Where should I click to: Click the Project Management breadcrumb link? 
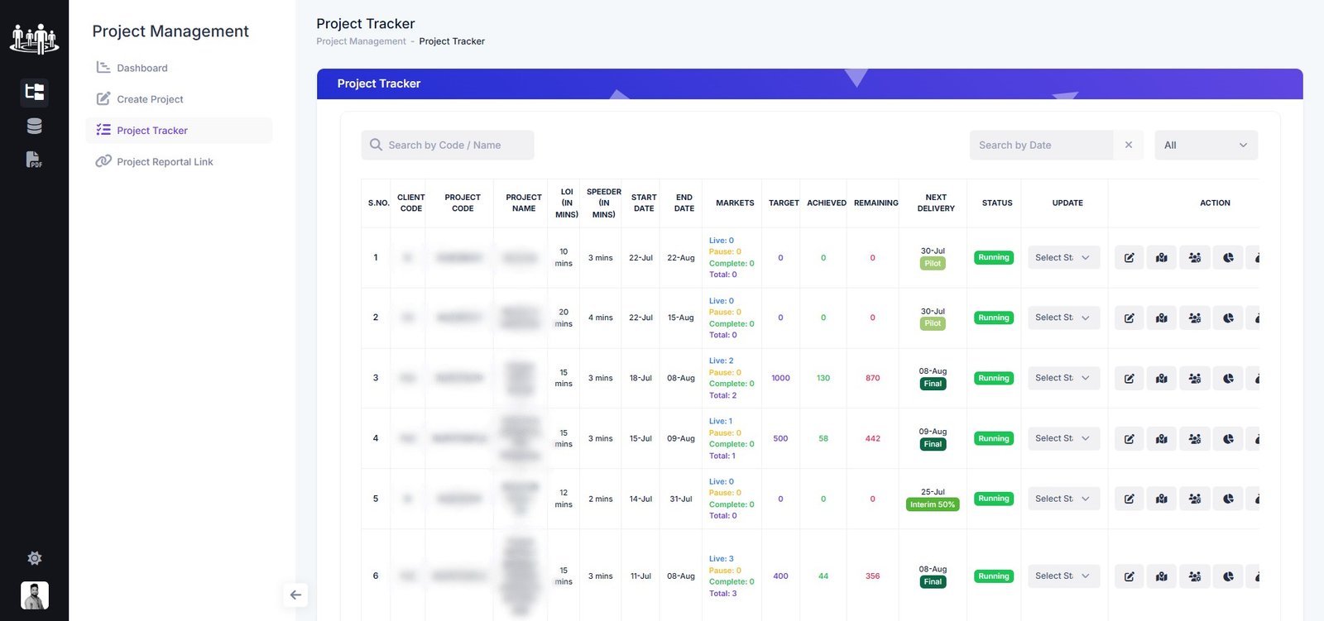[361, 41]
